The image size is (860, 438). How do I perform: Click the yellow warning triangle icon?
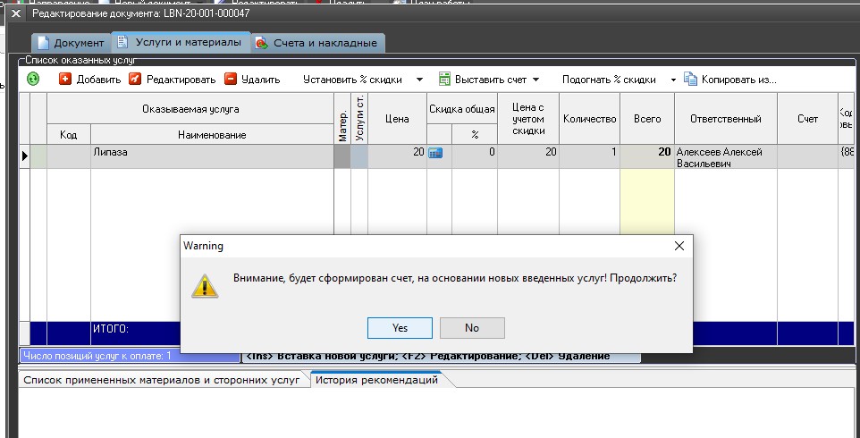pos(206,285)
